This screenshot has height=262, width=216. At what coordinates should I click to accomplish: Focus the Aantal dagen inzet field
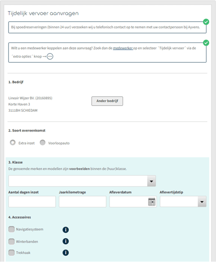[32, 202]
